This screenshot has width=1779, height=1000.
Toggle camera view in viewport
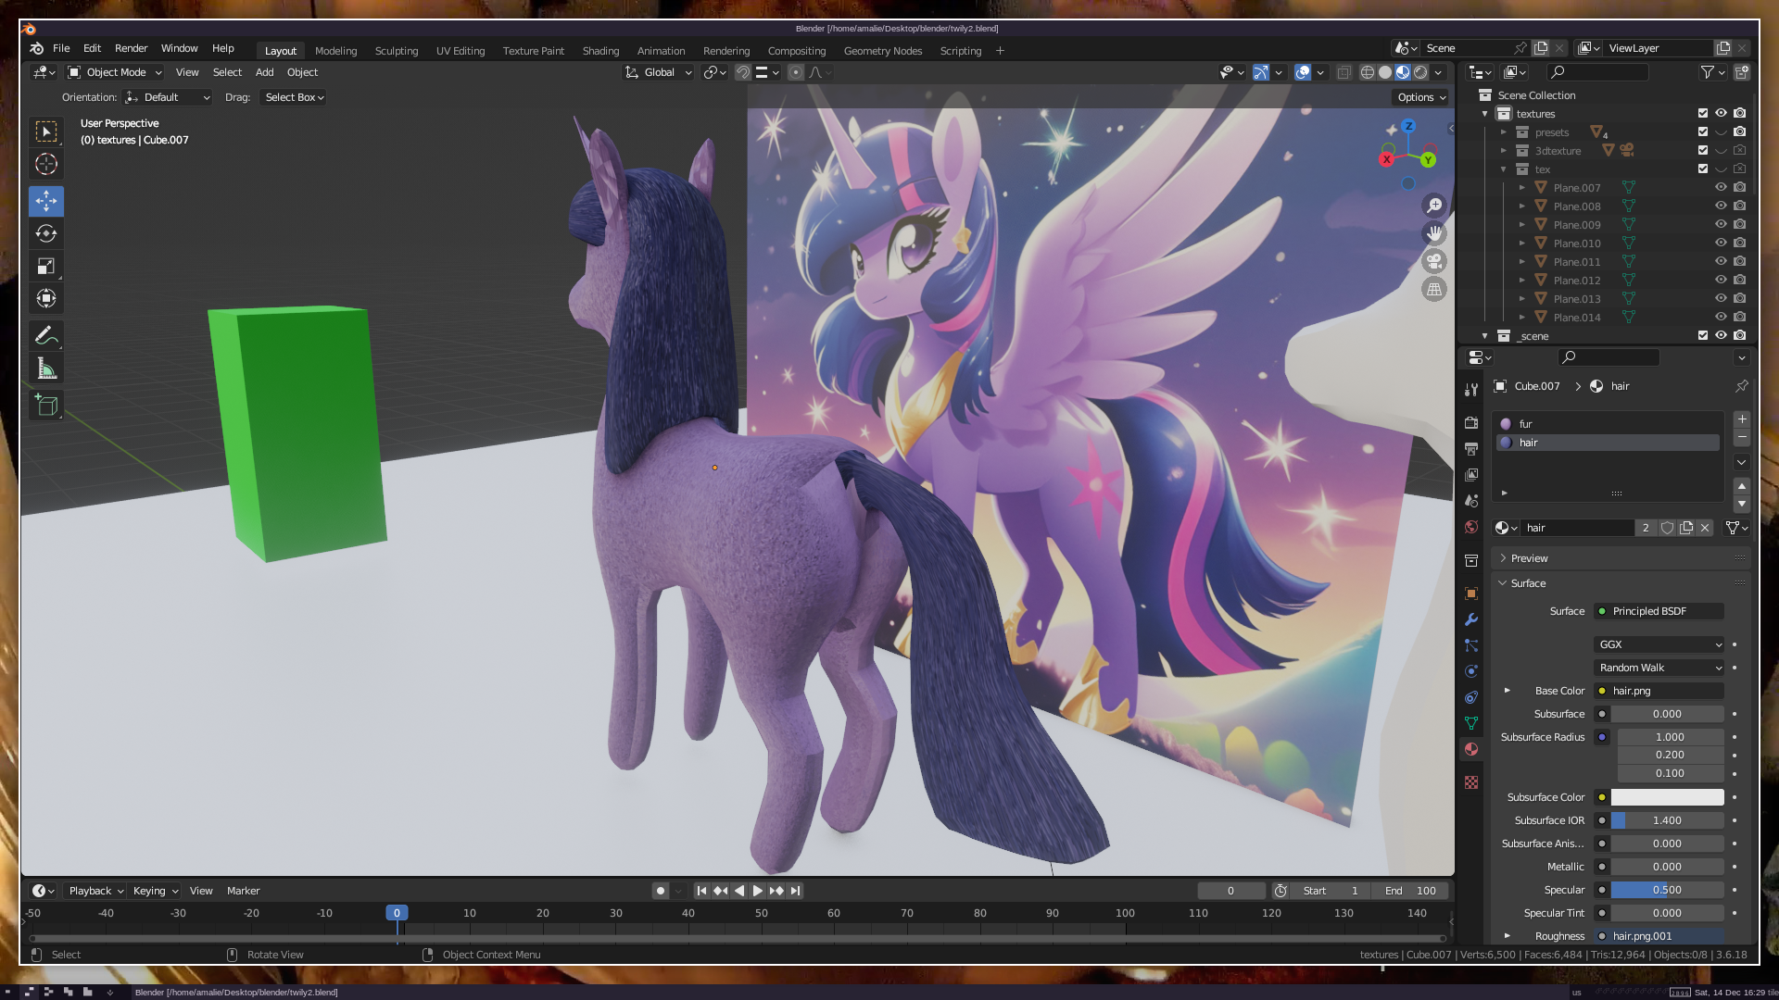click(x=1433, y=261)
